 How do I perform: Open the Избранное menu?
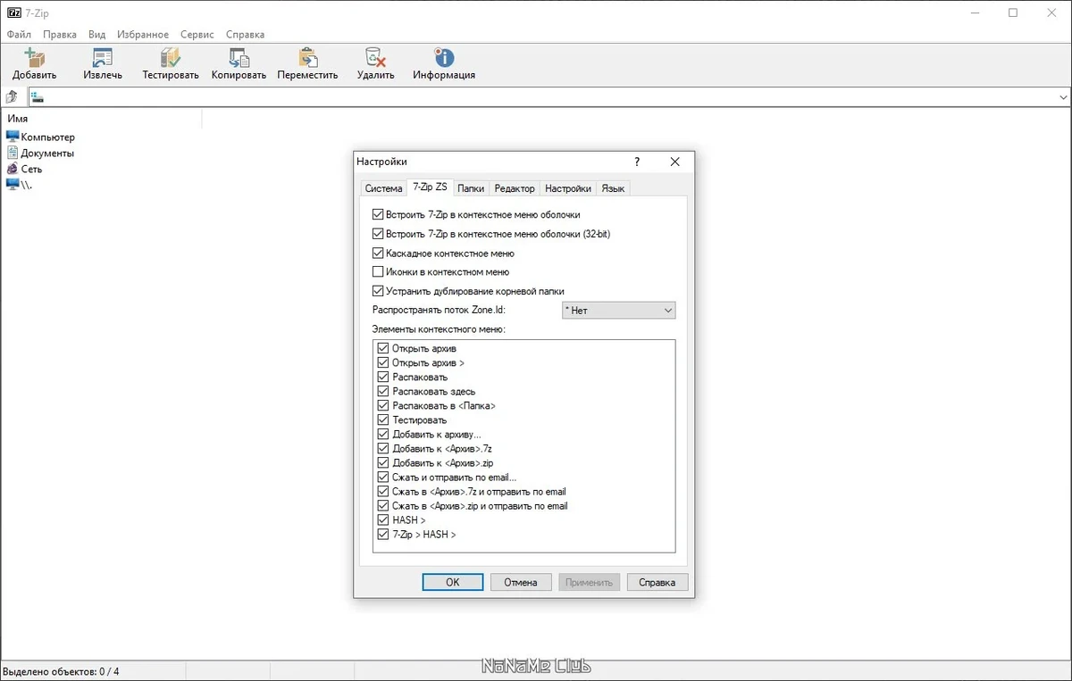pyautogui.click(x=143, y=35)
